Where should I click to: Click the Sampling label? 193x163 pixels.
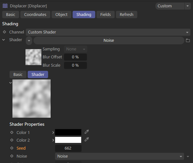point(51,49)
